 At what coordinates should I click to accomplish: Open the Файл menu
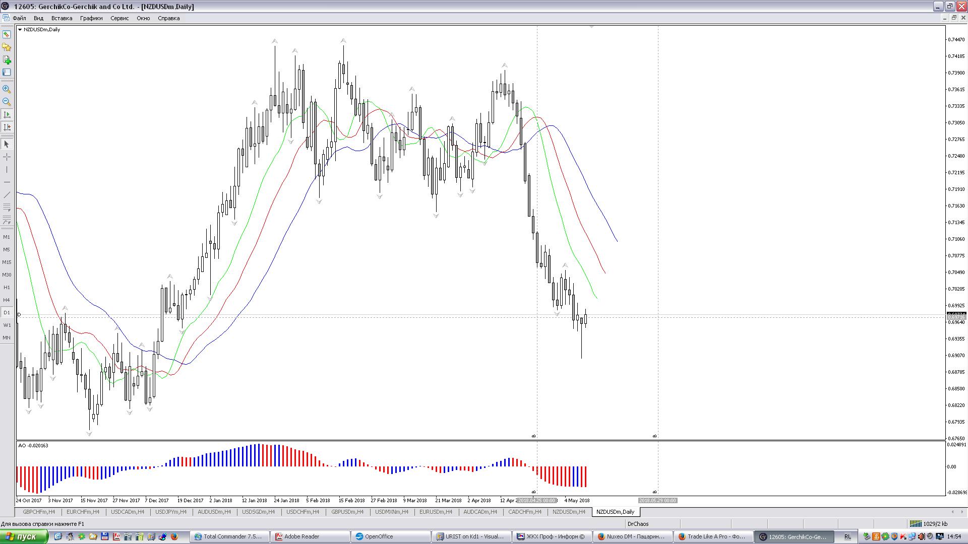pyautogui.click(x=20, y=18)
